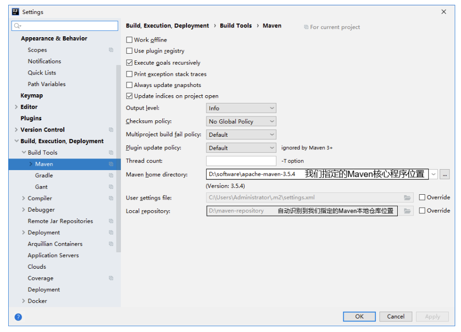Open the Checksum policy dropdown
Screen dimensions: 461x332
tap(241, 121)
